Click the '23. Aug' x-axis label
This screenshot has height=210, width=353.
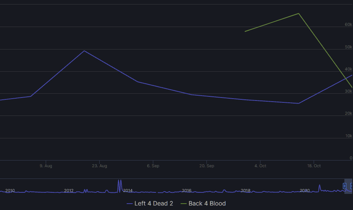[x=100, y=166]
